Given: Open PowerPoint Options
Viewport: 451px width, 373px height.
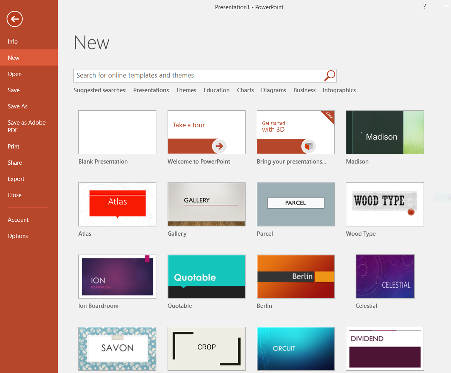Looking at the screenshot, I should pyautogui.click(x=18, y=236).
